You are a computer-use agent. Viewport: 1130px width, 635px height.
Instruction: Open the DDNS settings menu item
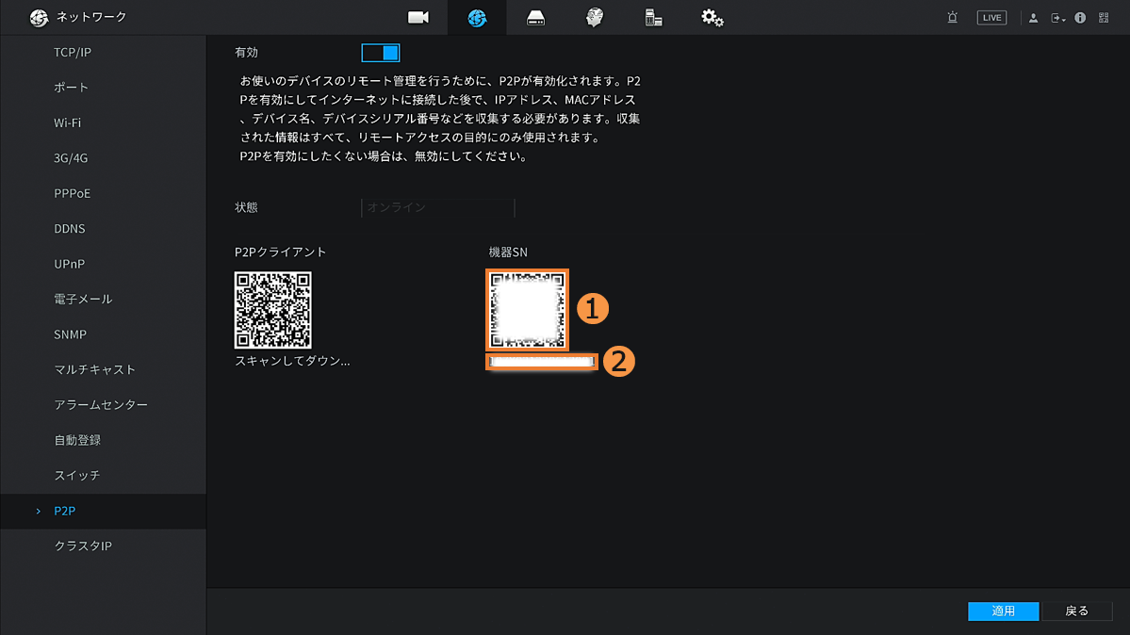[x=70, y=229]
